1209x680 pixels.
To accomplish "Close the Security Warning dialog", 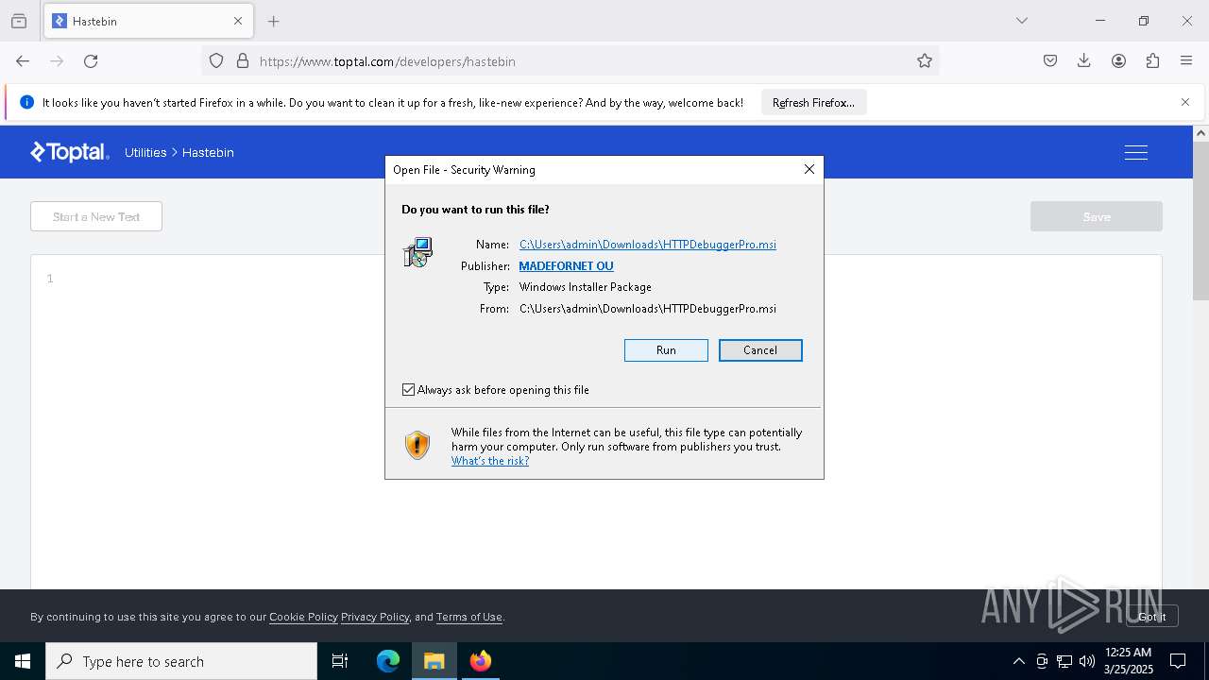I will (809, 169).
